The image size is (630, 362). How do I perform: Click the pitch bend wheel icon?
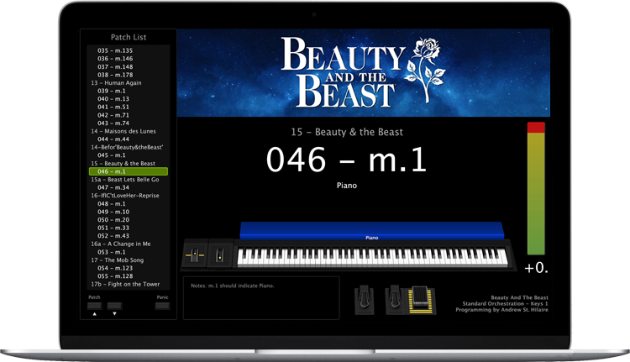click(x=195, y=254)
